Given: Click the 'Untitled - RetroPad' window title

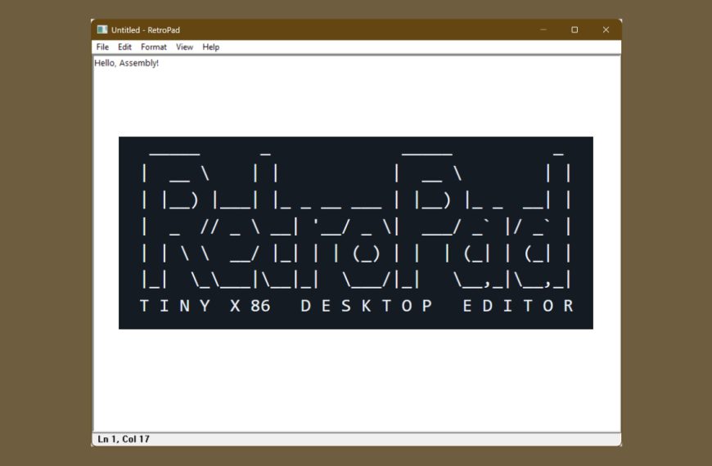Looking at the screenshot, I should (x=146, y=30).
